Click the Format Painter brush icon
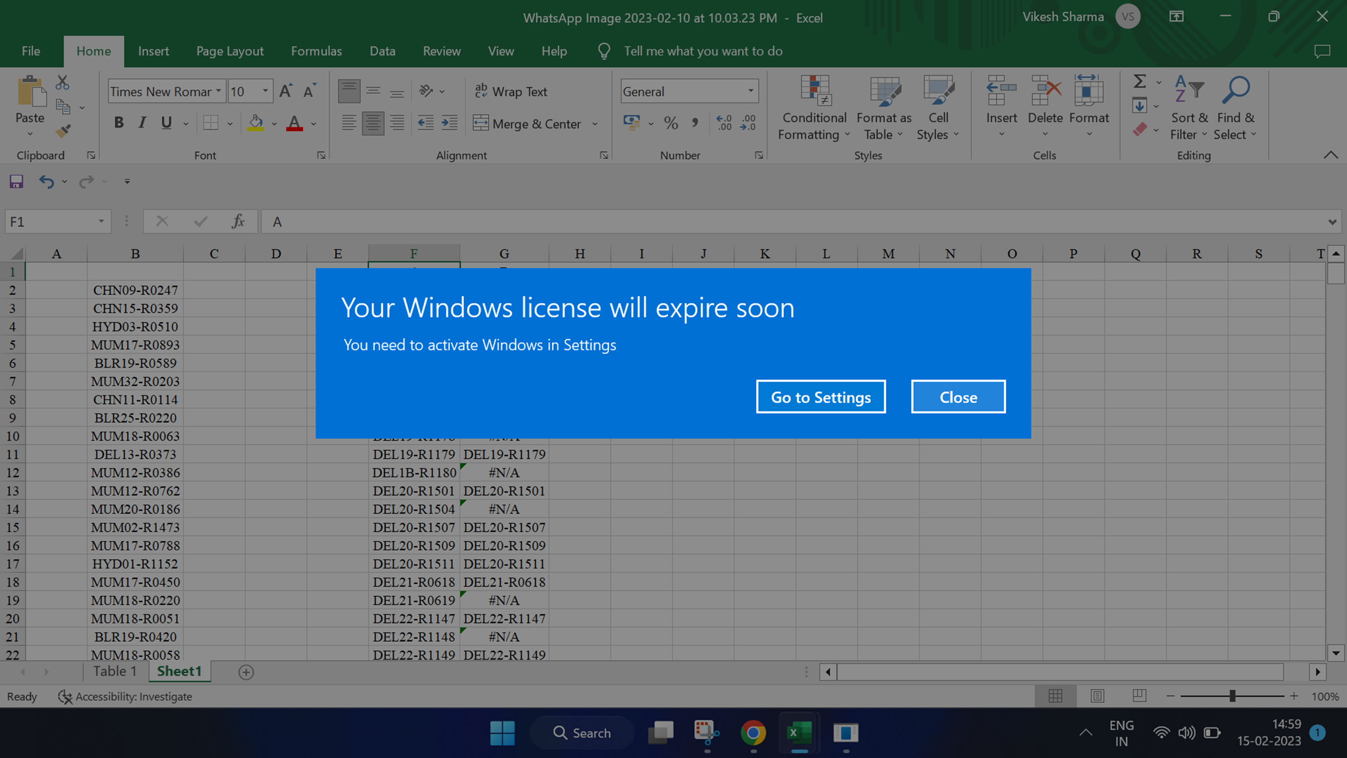 tap(63, 130)
